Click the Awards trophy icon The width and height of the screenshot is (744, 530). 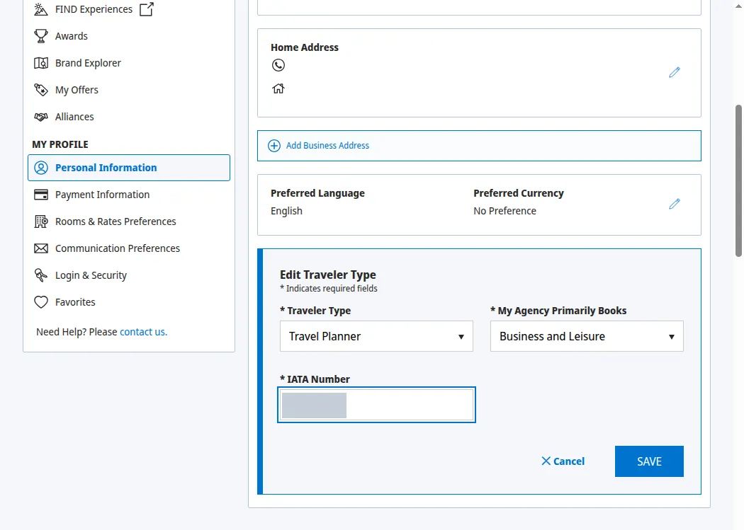pyautogui.click(x=41, y=36)
